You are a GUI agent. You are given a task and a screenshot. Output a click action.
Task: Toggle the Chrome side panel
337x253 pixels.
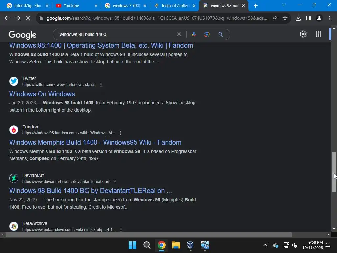tap(309, 18)
